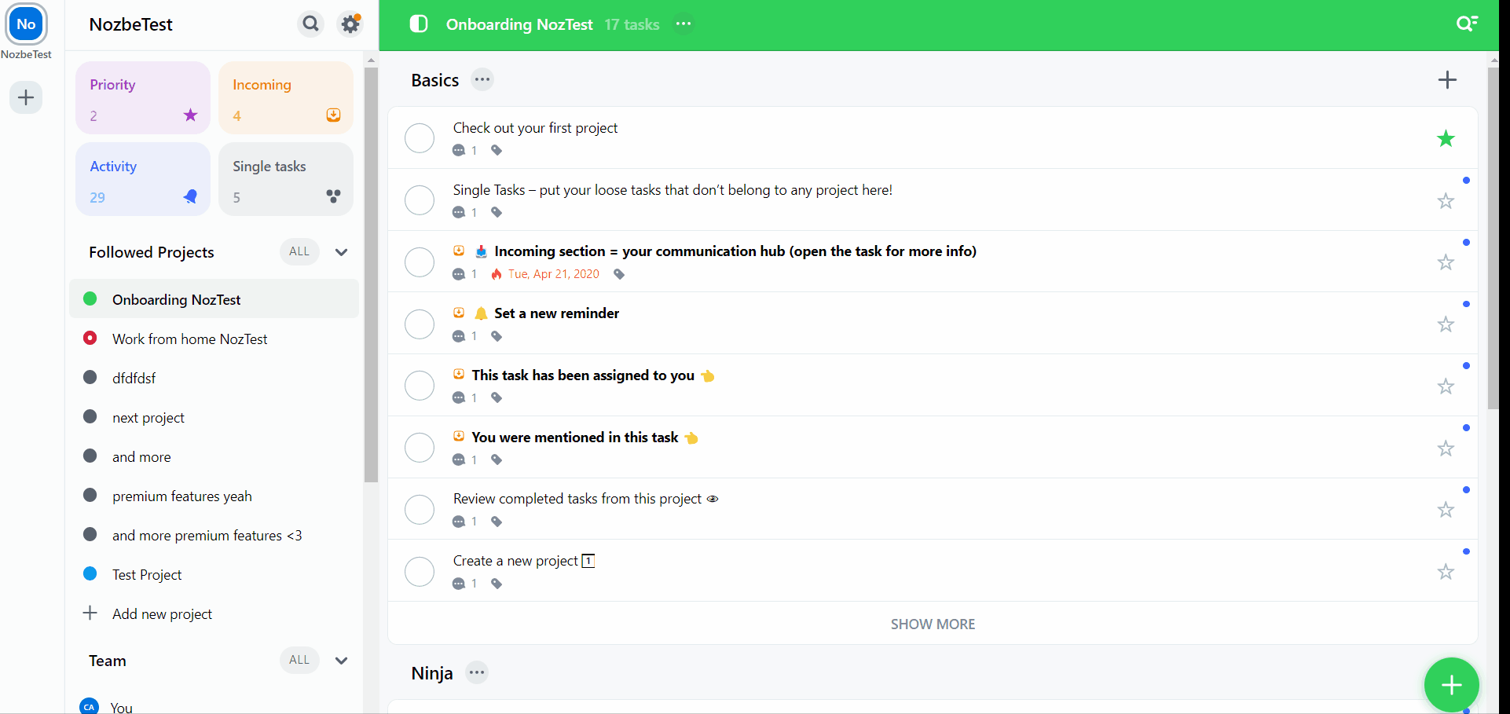Click comment icon on 'Check out your first project'
The height and width of the screenshot is (714, 1510).
point(459,150)
